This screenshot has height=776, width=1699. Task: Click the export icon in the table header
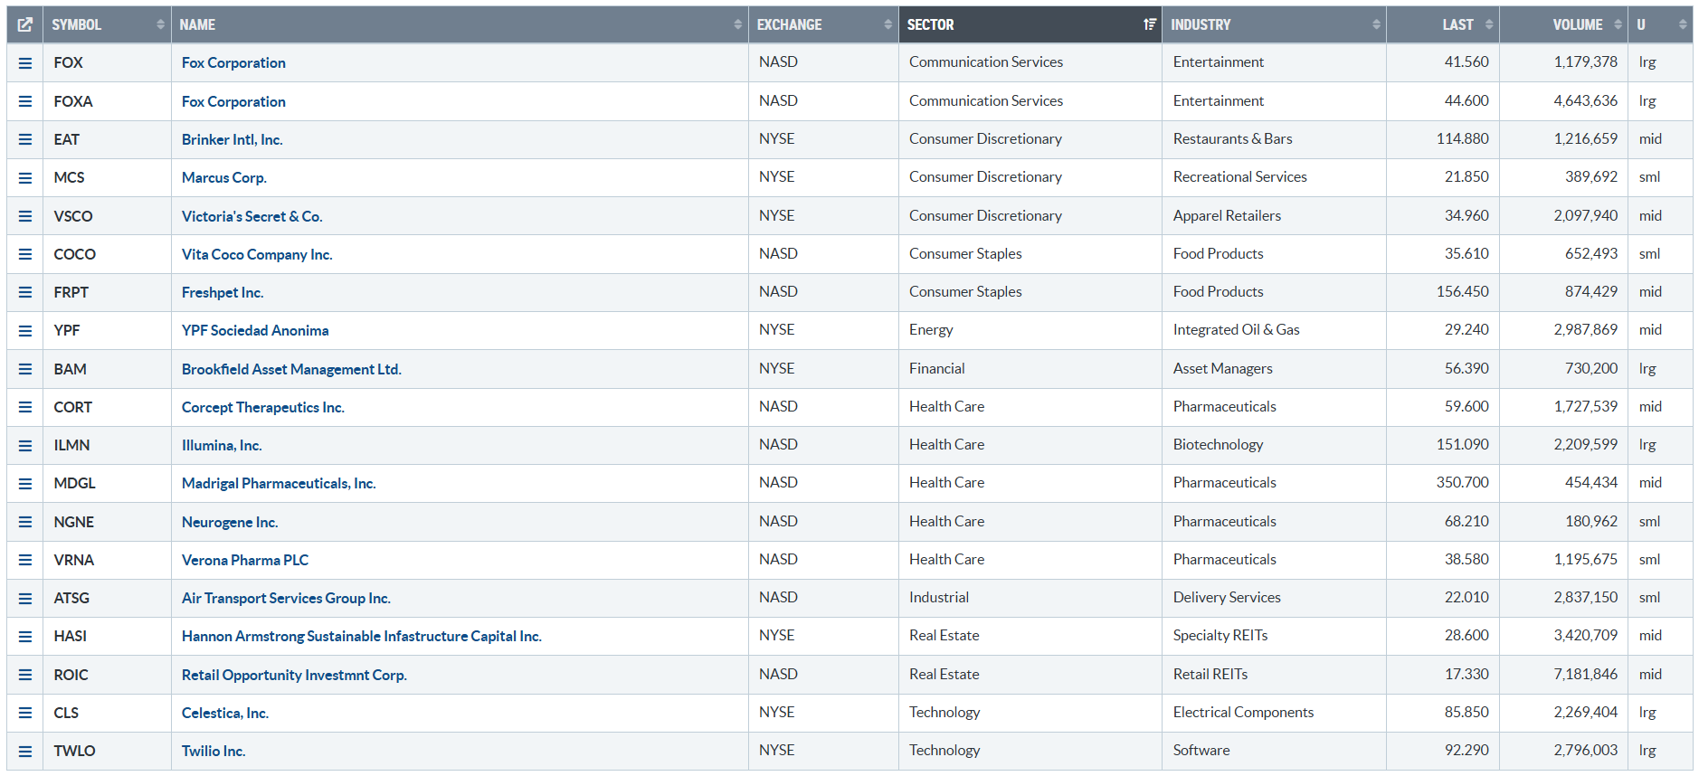click(x=25, y=25)
